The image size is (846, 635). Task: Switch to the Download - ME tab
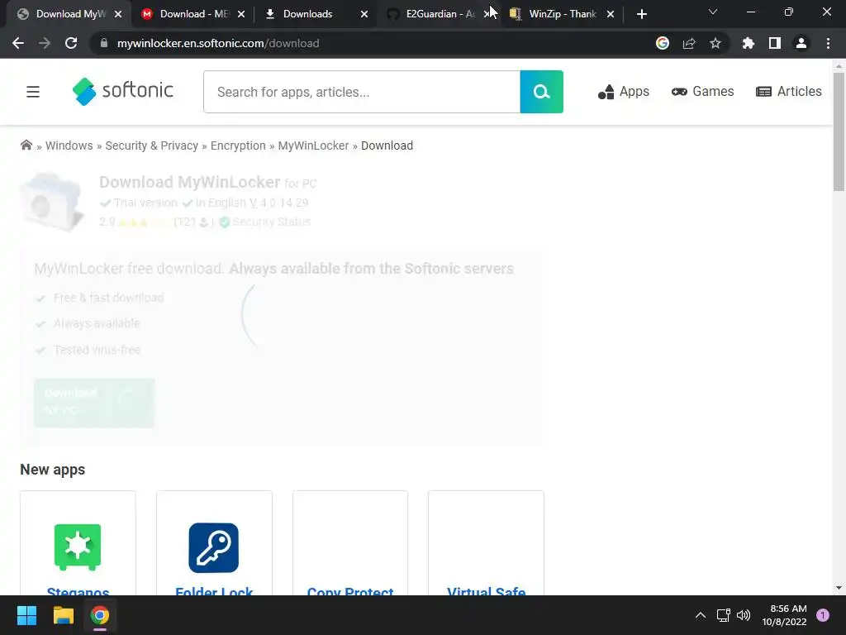pyautogui.click(x=192, y=14)
